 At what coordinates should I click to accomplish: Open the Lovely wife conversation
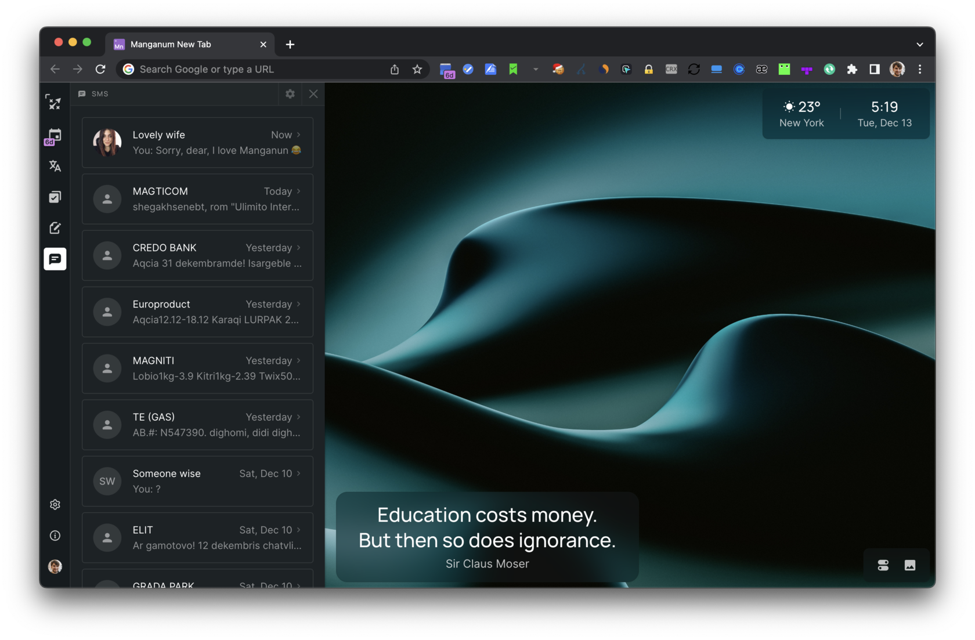pyautogui.click(x=197, y=143)
